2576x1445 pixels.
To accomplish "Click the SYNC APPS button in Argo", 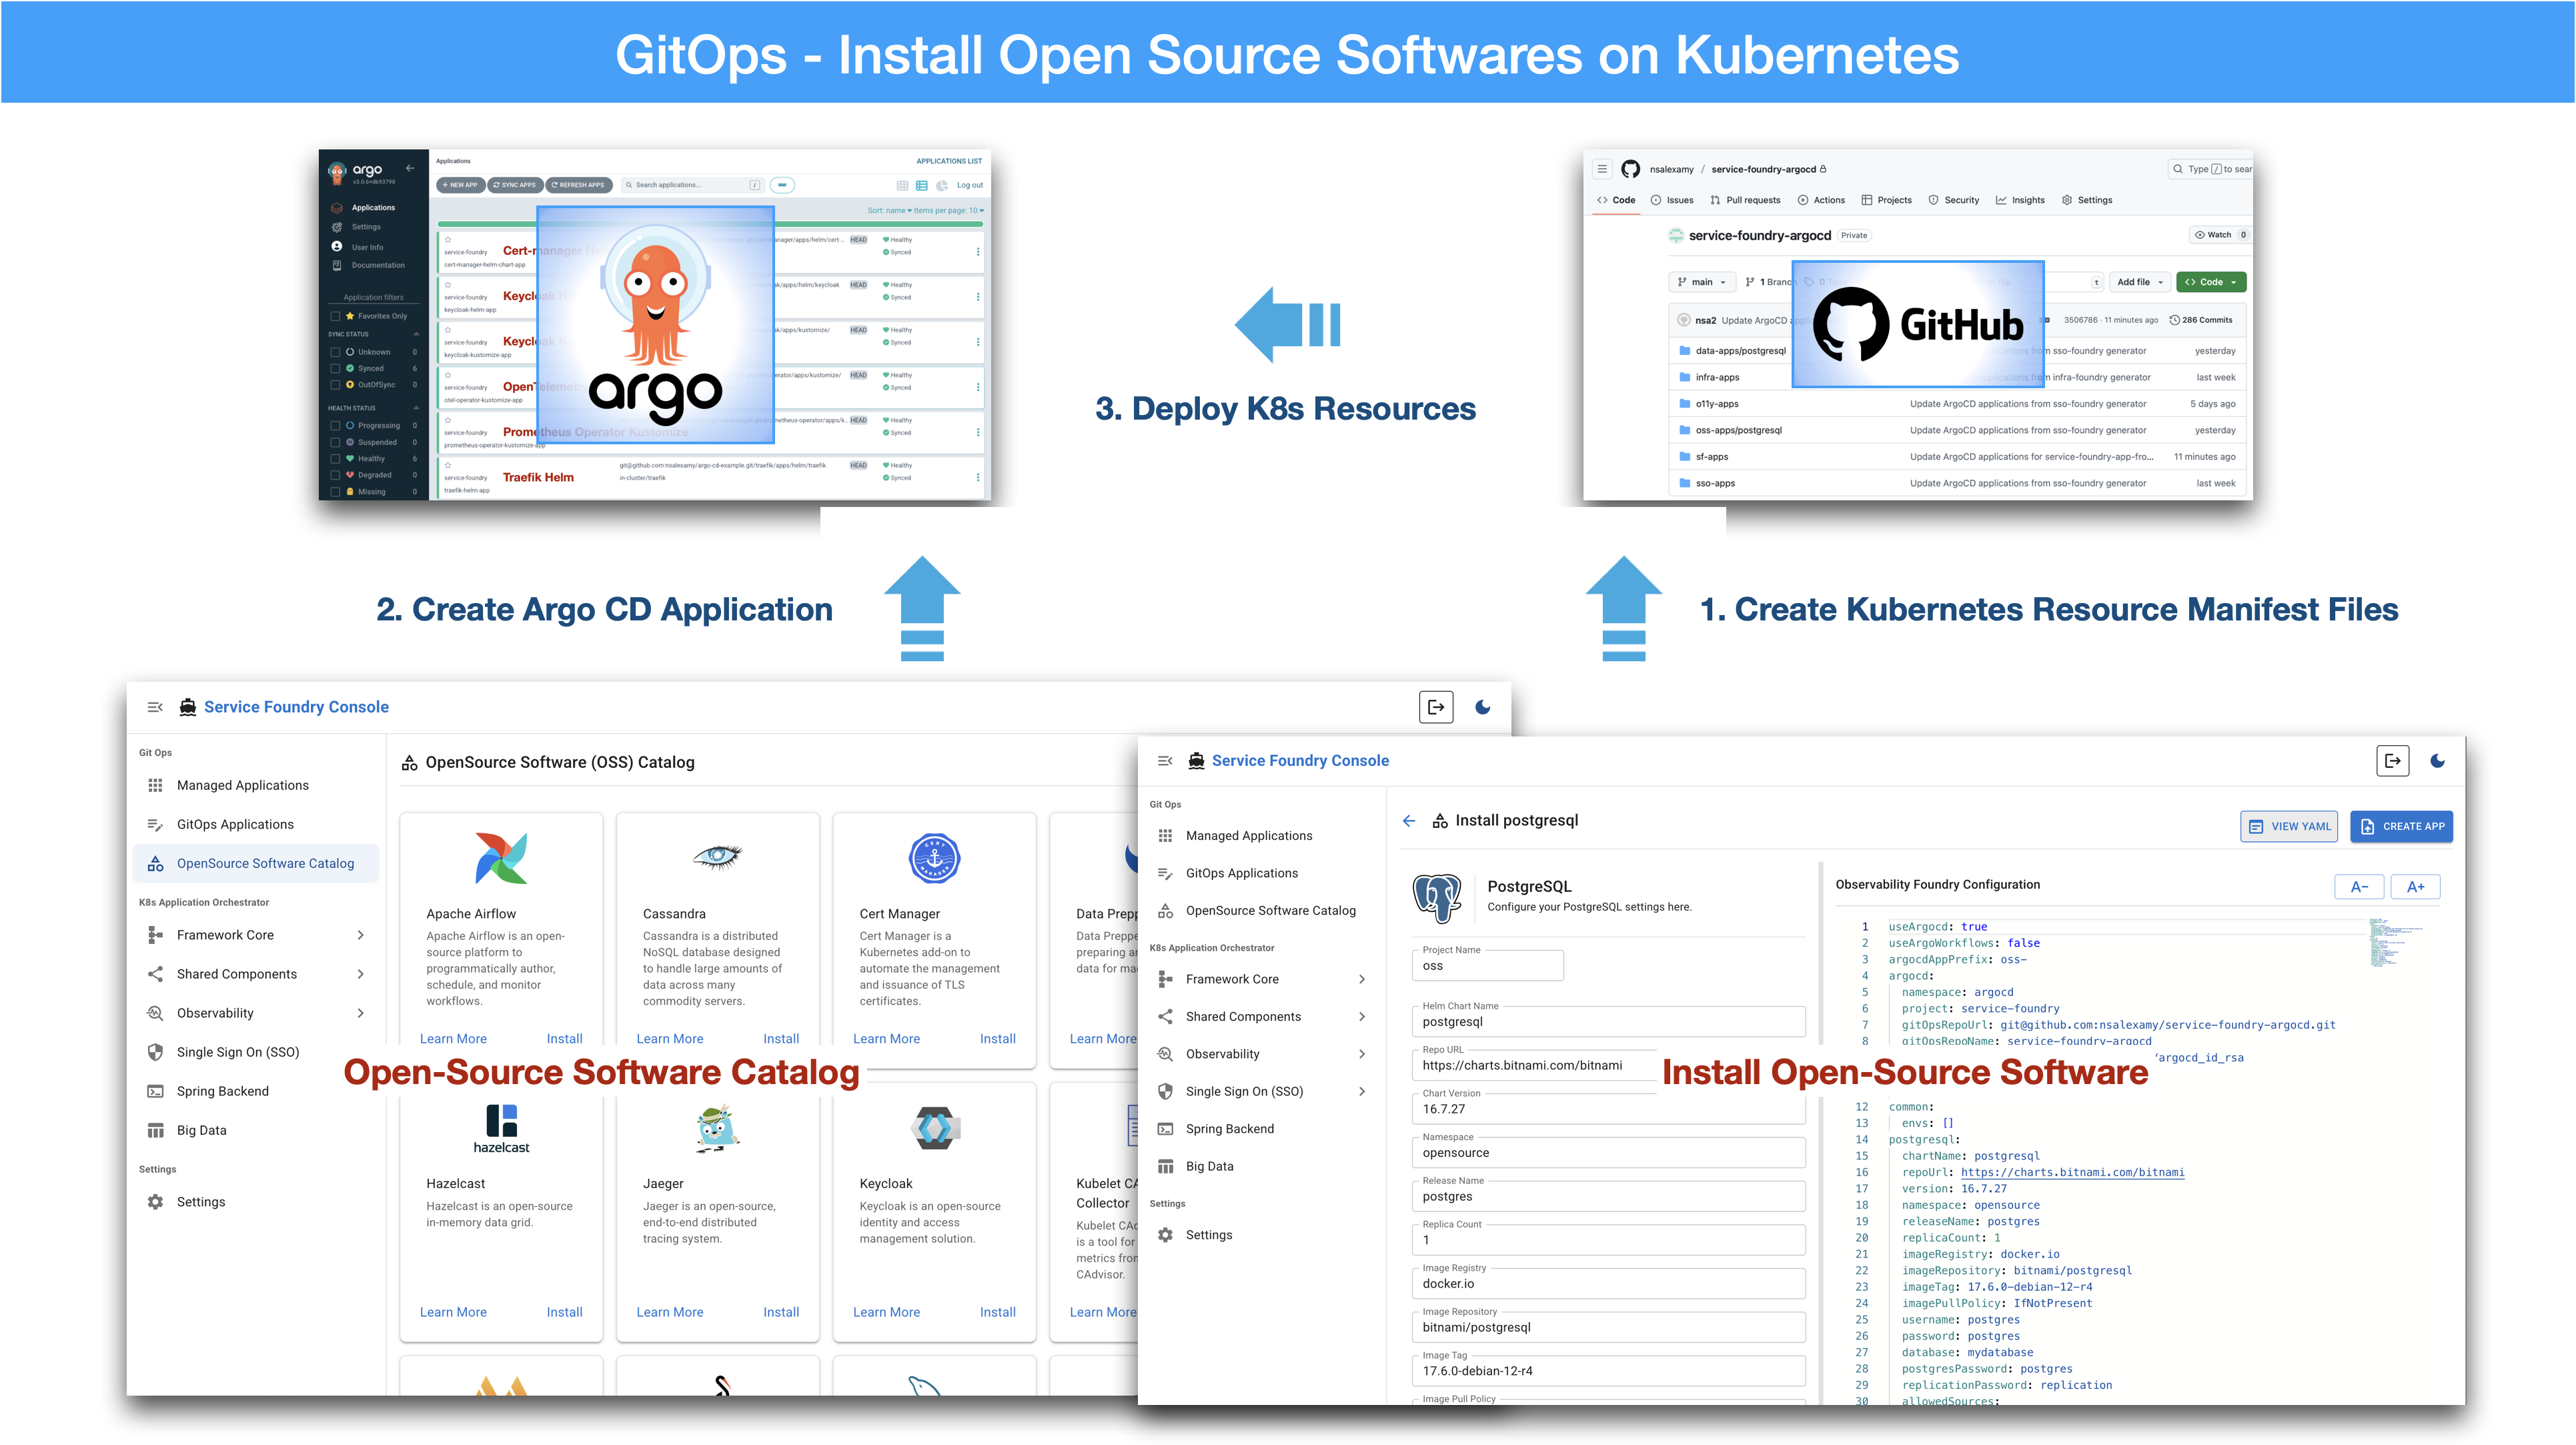I will (515, 185).
